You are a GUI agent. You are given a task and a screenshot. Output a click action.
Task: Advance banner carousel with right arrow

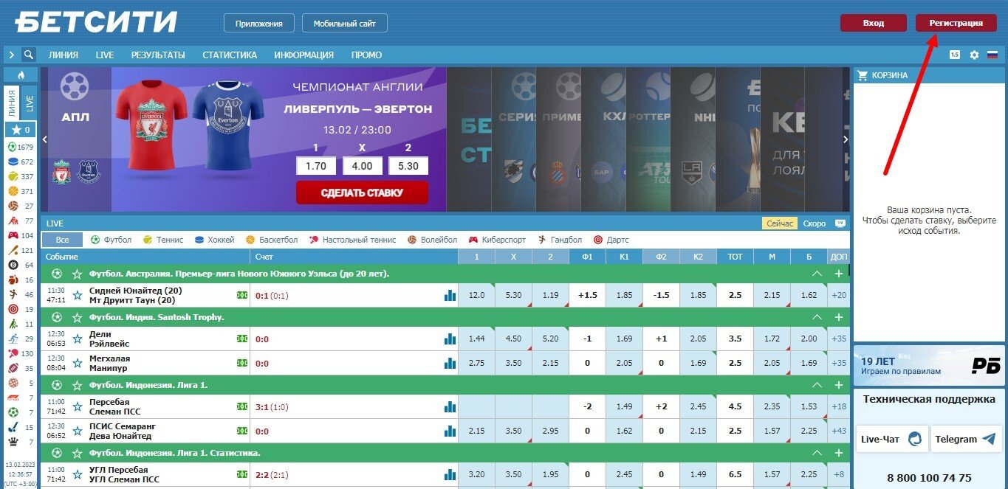[x=846, y=139]
